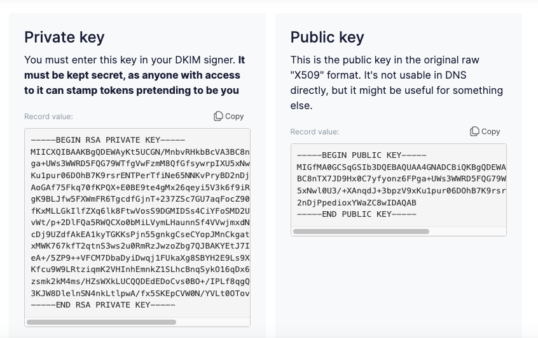This screenshot has height=338, width=538.
Task: Click the Public key heading
Action: pos(327,37)
